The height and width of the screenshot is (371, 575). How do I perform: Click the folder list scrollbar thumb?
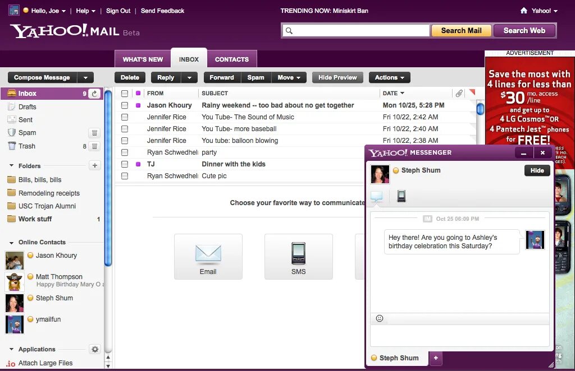point(108,178)
